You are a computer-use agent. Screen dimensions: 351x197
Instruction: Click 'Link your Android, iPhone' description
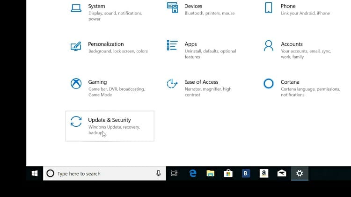point(305,13)
